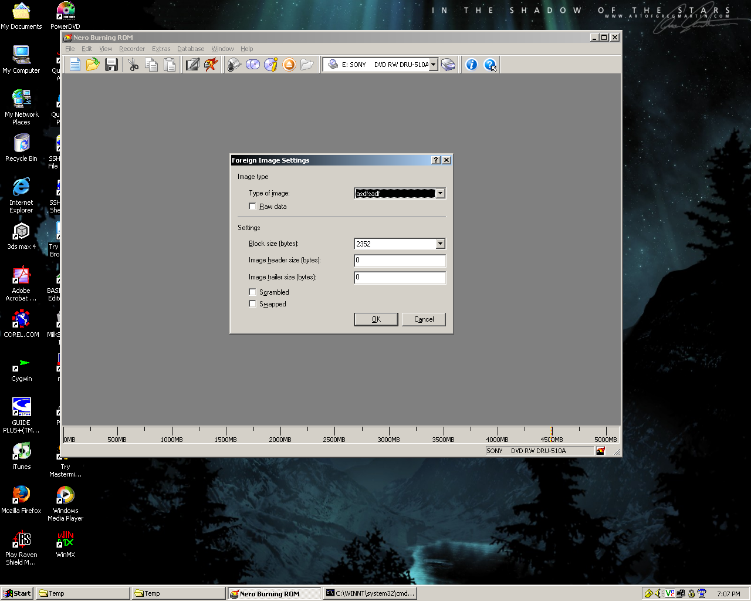Select the Windows Media Player desktop icon
Viewport: 751px width, 601px height.
click(x=65, y=504)
